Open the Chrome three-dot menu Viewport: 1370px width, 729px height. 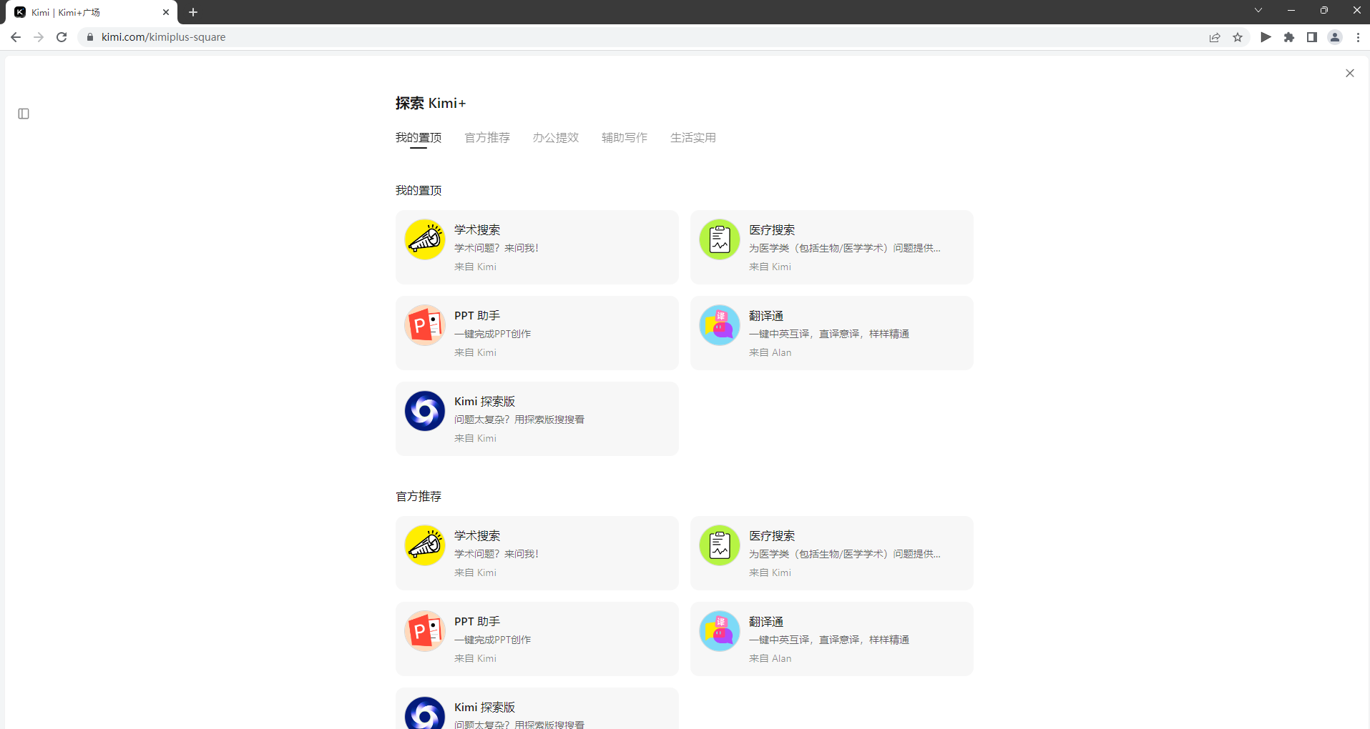[1358, 37]
